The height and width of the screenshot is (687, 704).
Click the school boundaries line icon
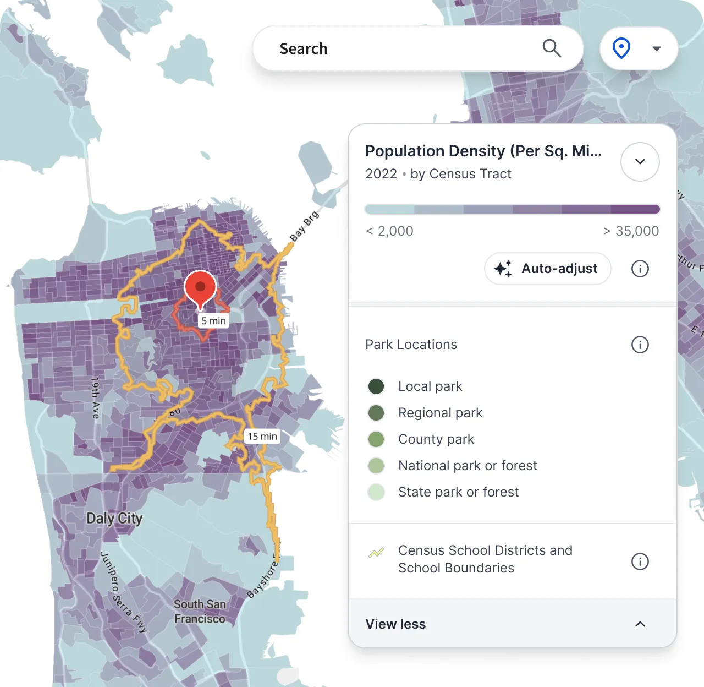[376, 553]
